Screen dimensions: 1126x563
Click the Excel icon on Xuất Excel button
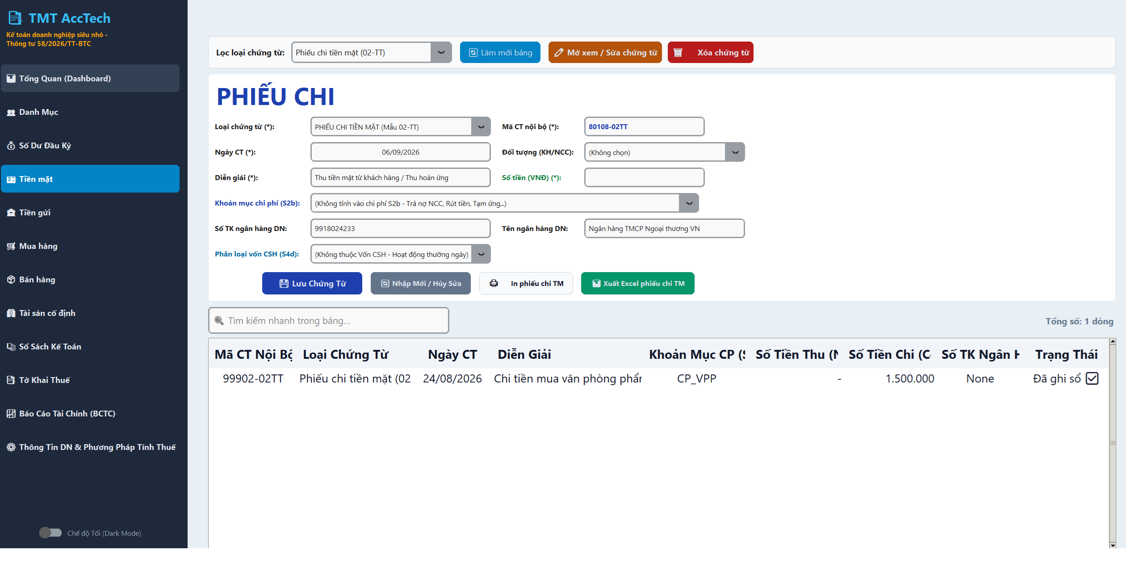click(596, 283)
